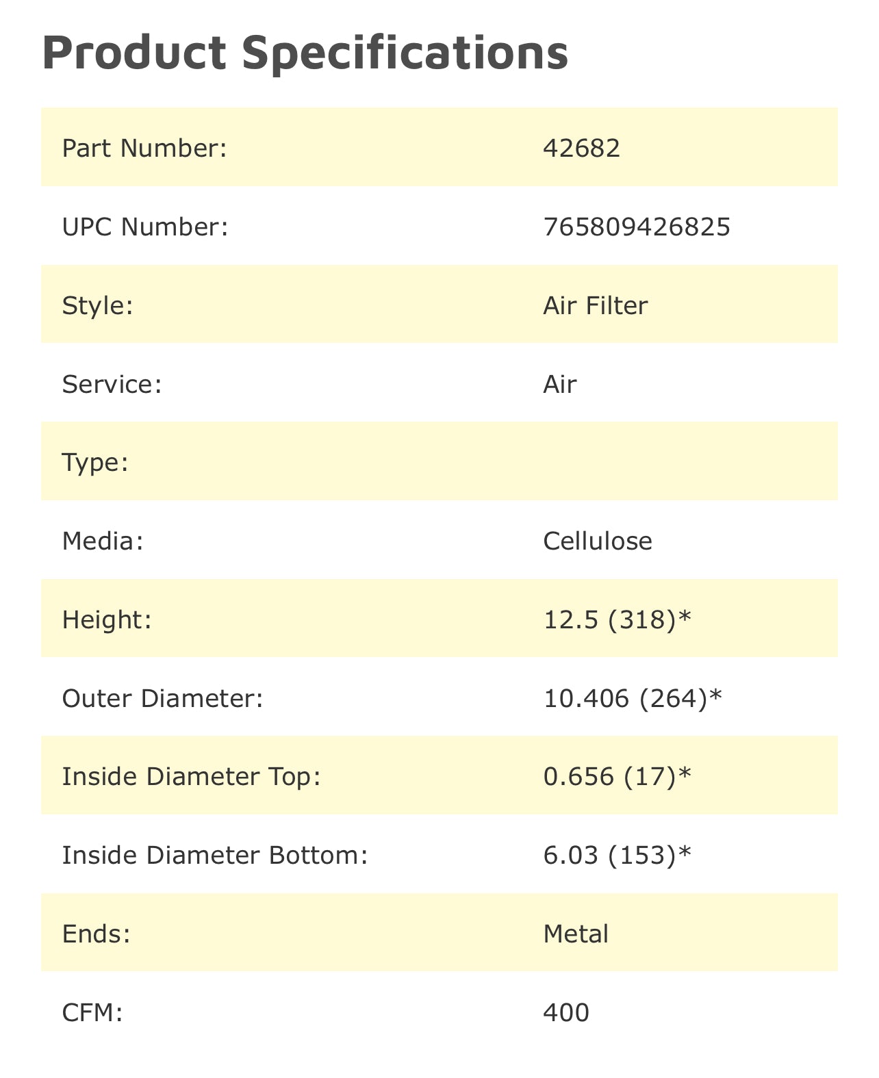
Task: Click the Ends value Metal
Action: [x=576, y=934]
